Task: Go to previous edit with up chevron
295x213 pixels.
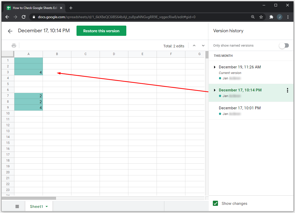Action: [194, 46]
